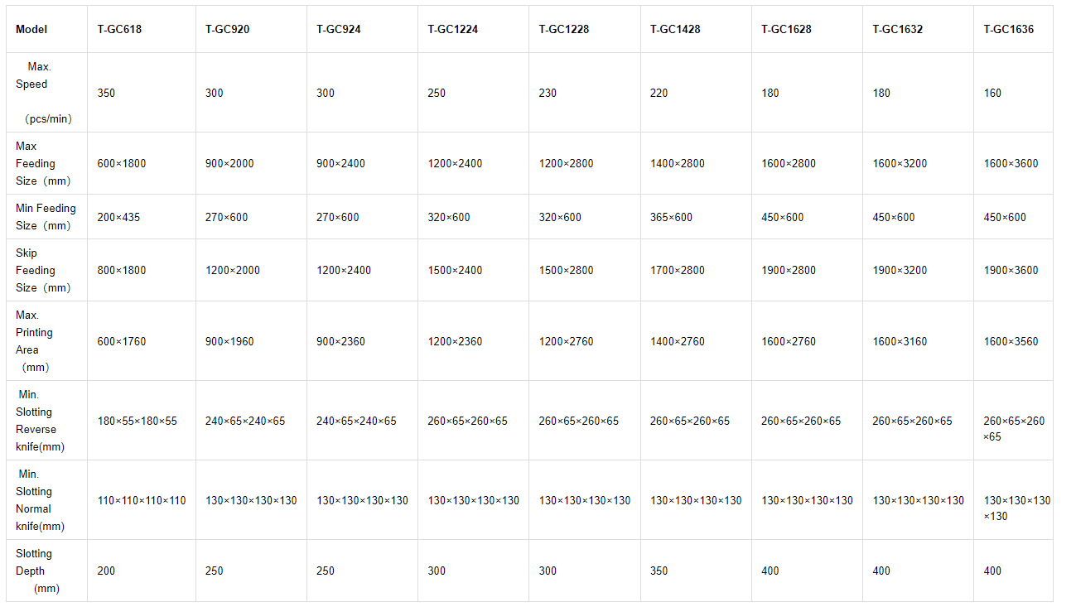Select the 350 slotting depth for T-GC1428
The width and height of the screenshot is (1076, 607).
coord(659,571)
